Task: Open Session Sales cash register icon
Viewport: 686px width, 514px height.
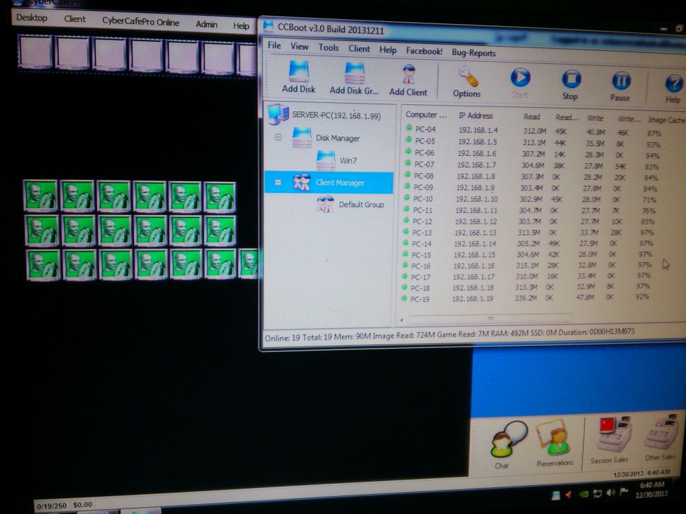Action: click(611, 439)
